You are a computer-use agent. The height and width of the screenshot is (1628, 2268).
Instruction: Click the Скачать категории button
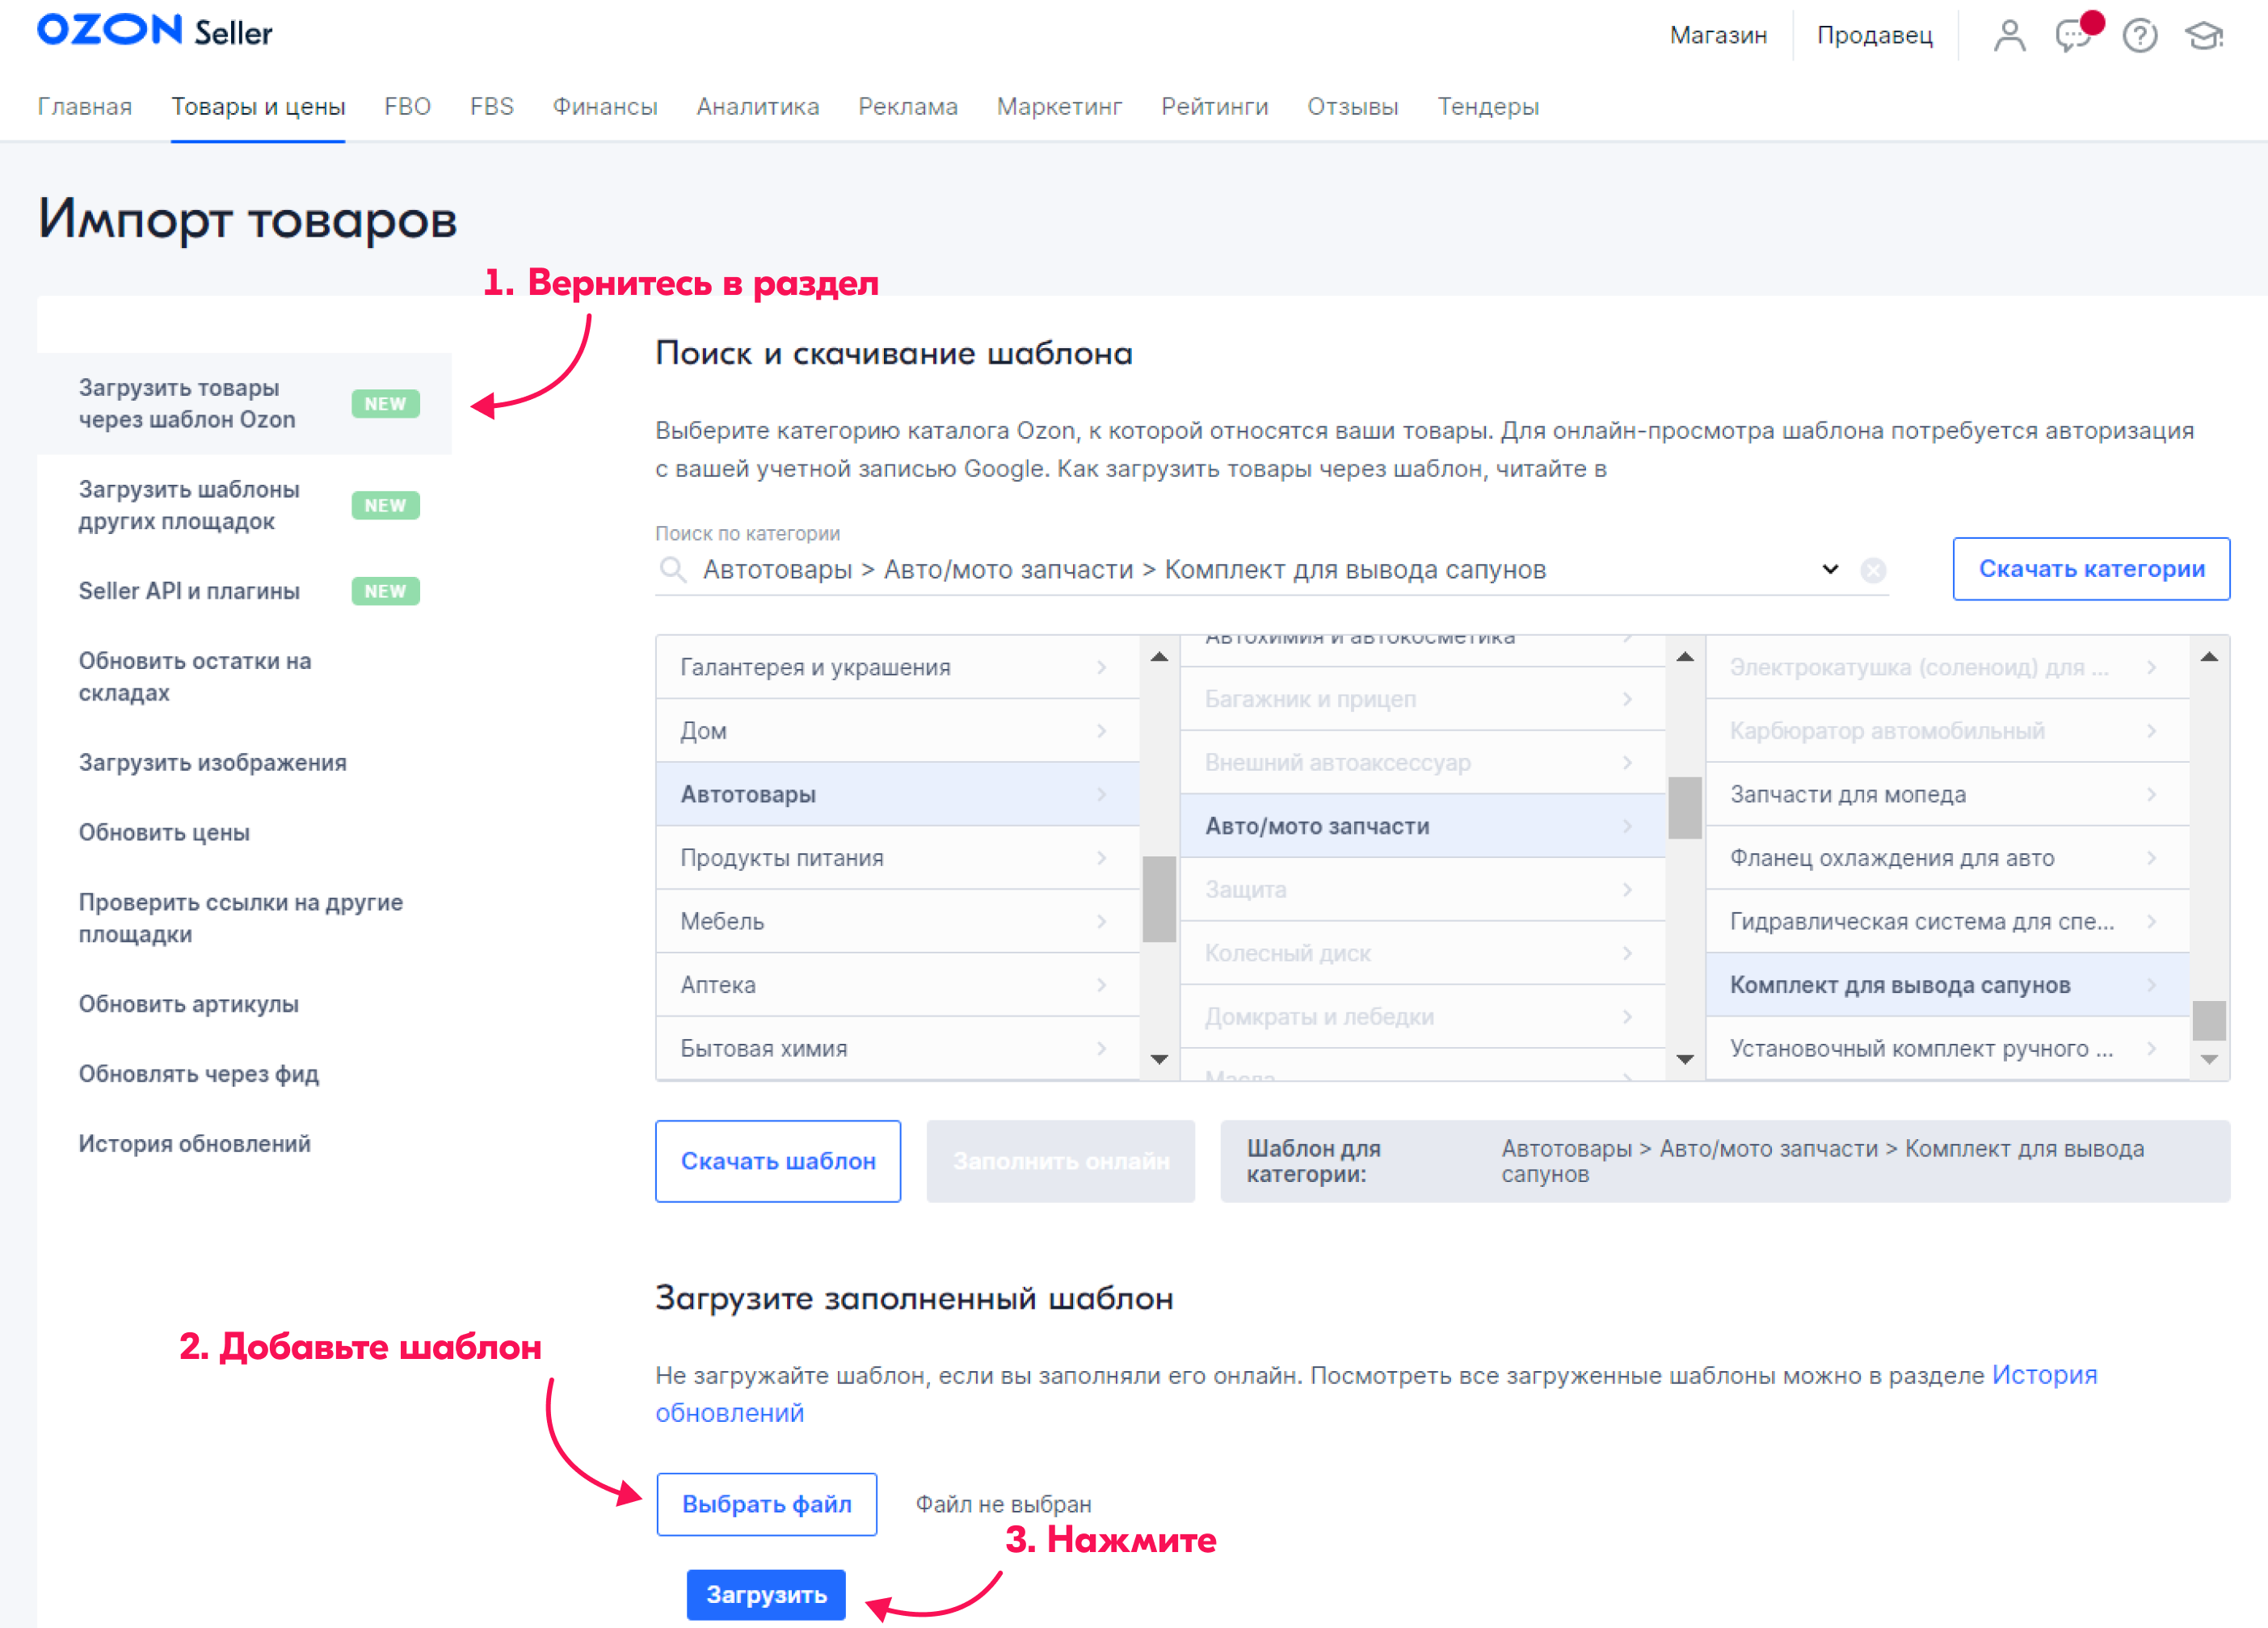[2090, 569]
